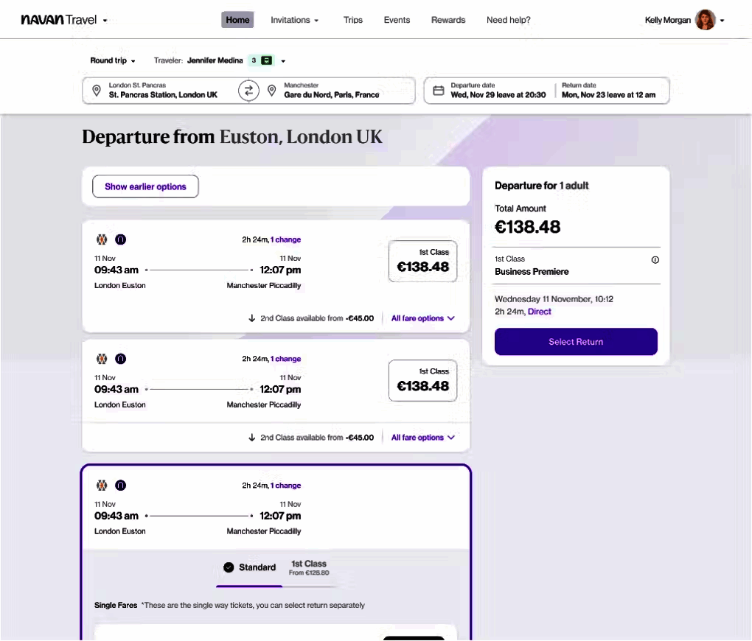Image resolution: width=752 pixels, height=641 pixels.
Task: Select the 1st Class €138.48 fare on first result
Action: (422, 261)
